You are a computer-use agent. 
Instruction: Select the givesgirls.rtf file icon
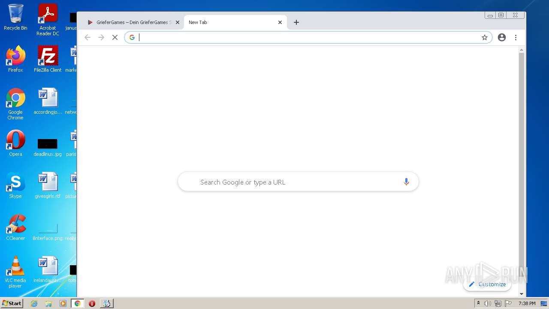[x=48, y=185]
